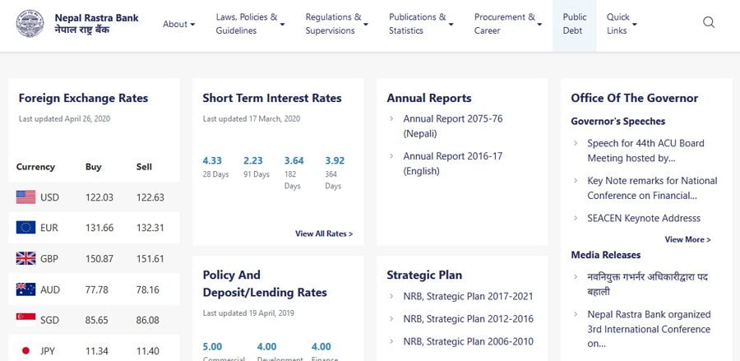Click the Nepal Rastra Bank logo emblem

click(x=30, y=23)
